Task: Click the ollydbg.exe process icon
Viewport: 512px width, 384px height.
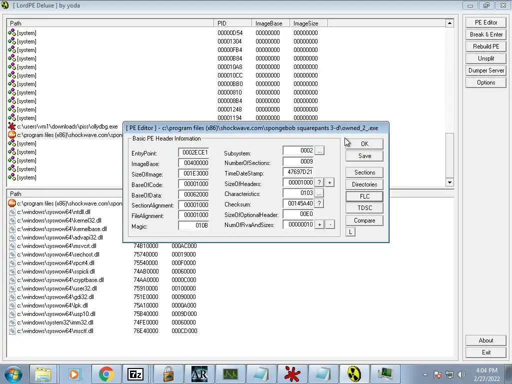Action: click(x=12, y=126)
